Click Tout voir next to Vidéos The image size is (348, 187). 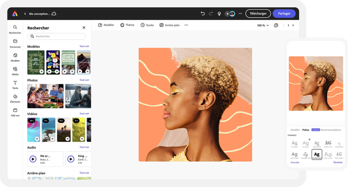(x=84, y=114)
